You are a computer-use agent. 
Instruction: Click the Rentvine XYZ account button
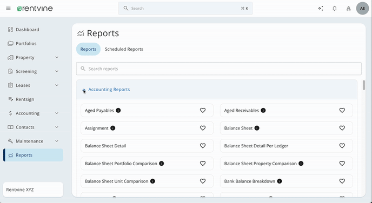tap(33, 190)
